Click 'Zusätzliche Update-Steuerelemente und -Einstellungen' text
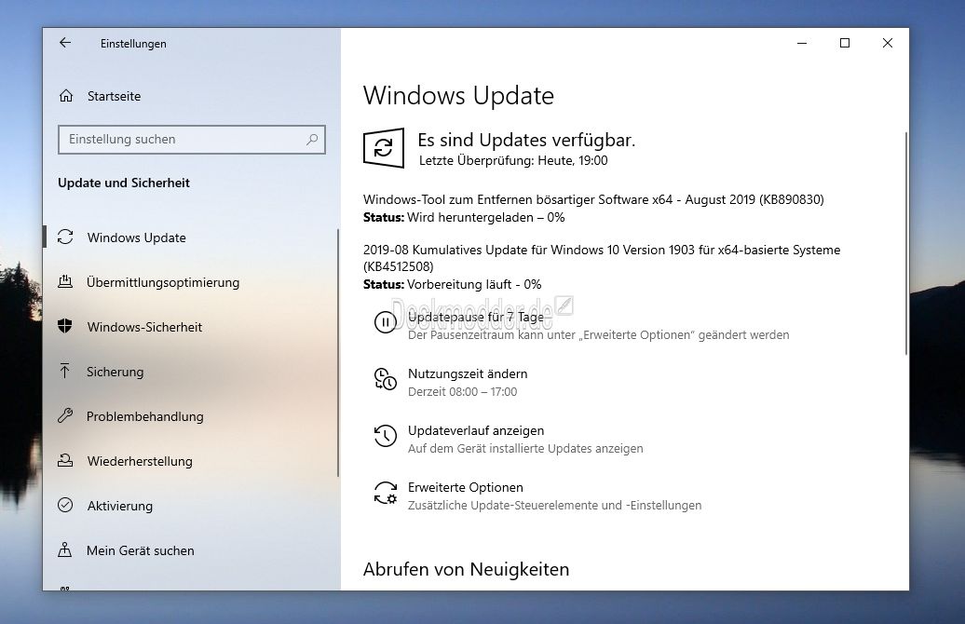This screenshot has width=965, height=624. 554,505
